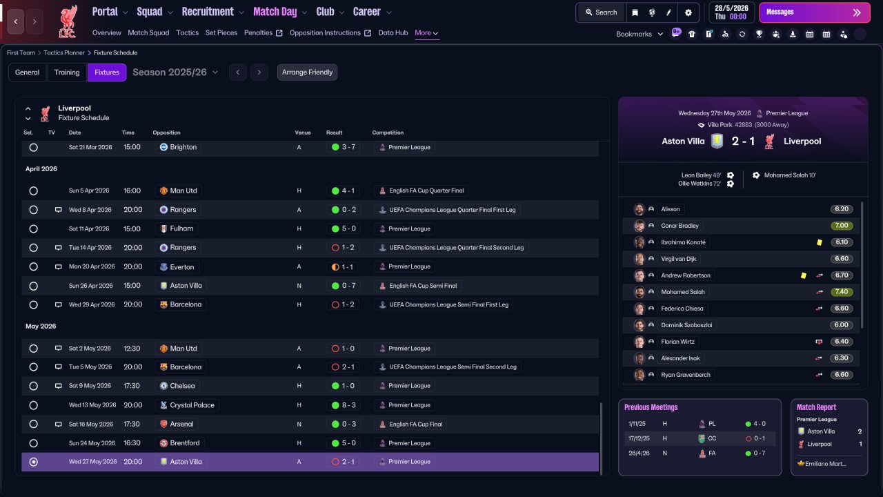Viewport: 883px width, 497px height.
Task: Open the 9+ messages bubble shortcut icon
Action: (676, 33)
